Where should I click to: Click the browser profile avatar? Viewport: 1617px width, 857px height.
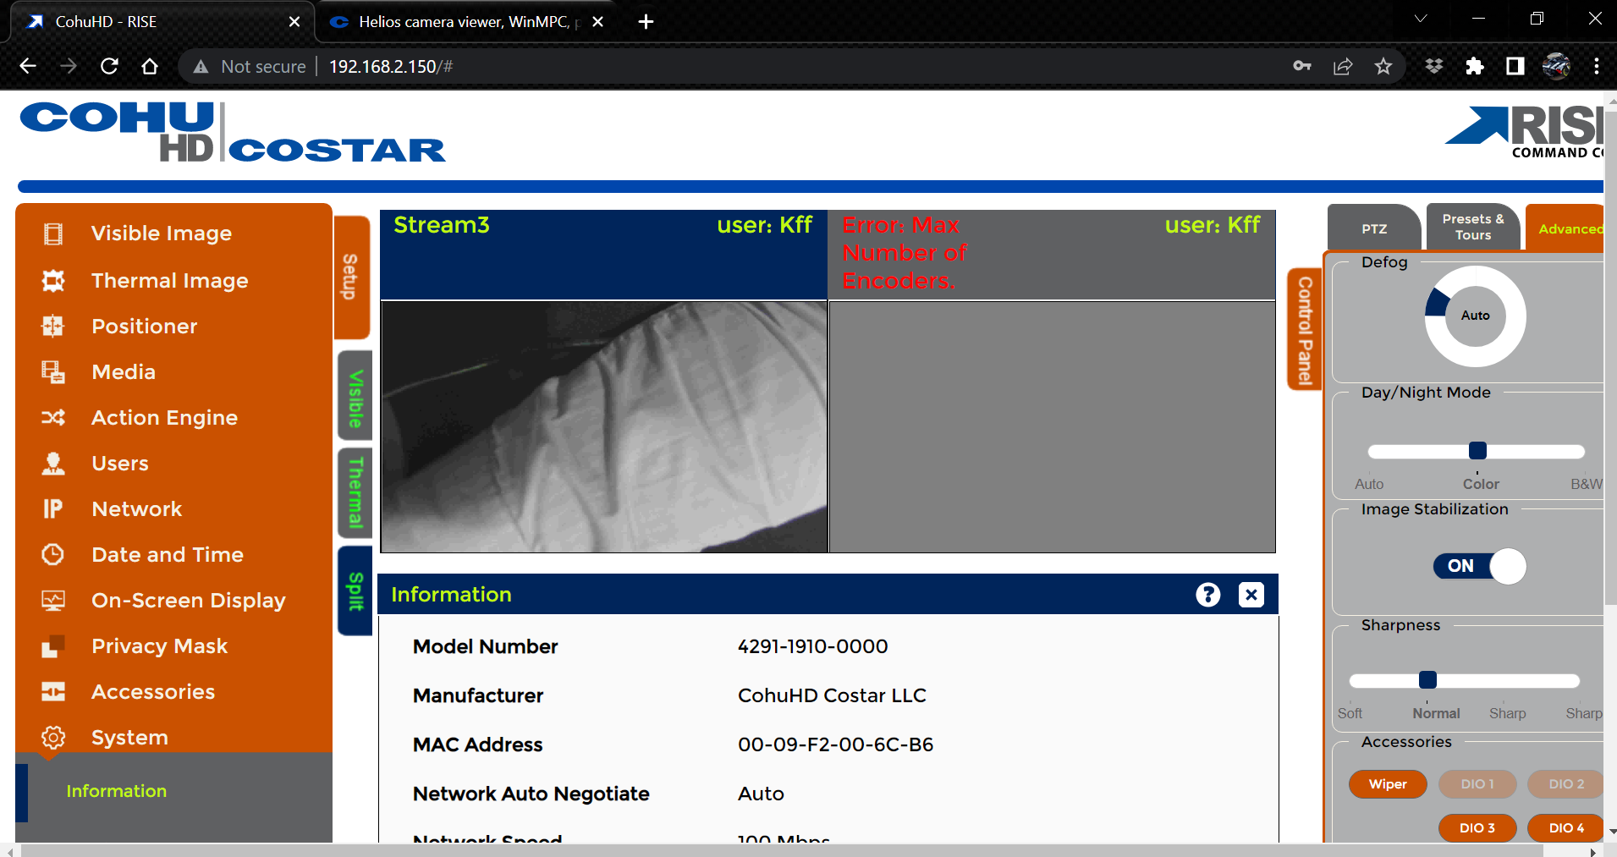(x=1556, y=66)
